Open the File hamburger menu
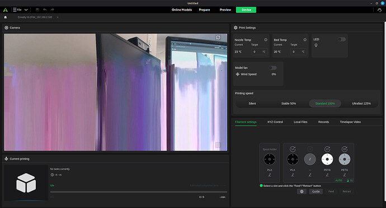386x208 pixels. pyautogui.click(x=17, y=10)
